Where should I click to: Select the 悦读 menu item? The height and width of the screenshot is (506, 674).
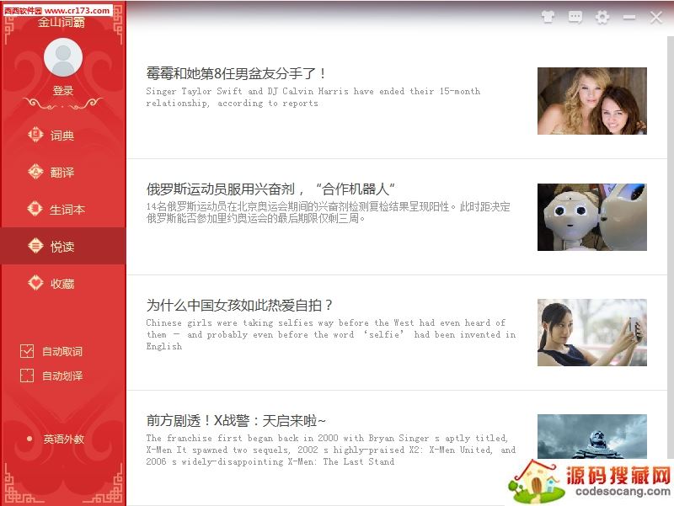[63, 246]
